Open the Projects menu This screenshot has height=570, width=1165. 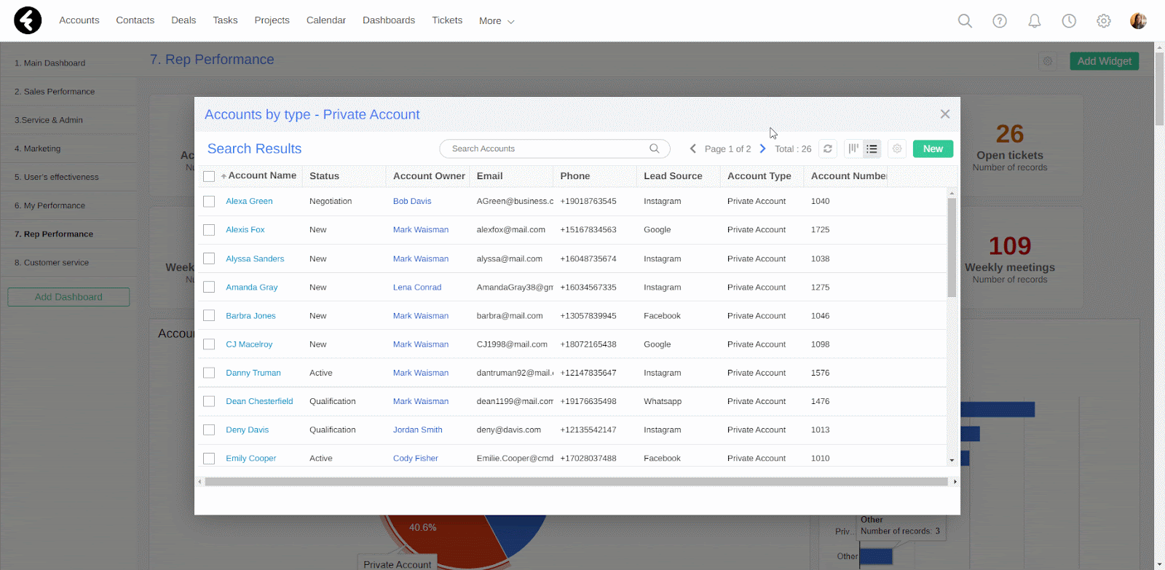(x=272, y=20)
